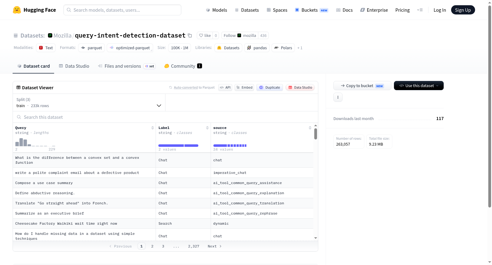Open the Datasets breadcrumb link
Screen dimensions: 492x265
(x=33, y=35)
